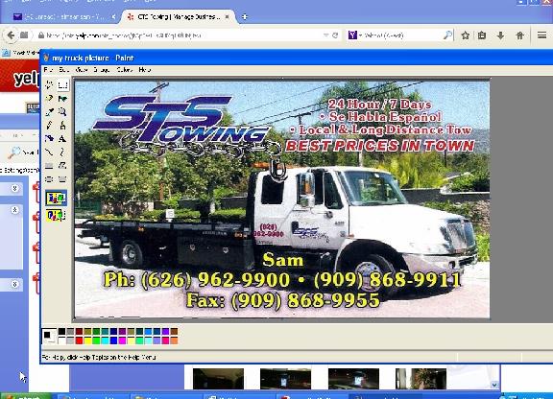Open the third photo thumbnail on Yelp page

coord(353,379)
